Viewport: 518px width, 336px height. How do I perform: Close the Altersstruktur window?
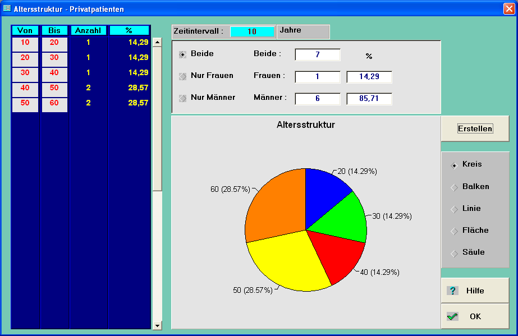(x=509, y=8)
